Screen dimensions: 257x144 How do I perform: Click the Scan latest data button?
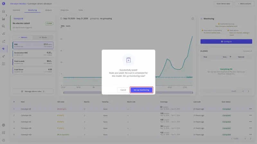click(223, 4)
